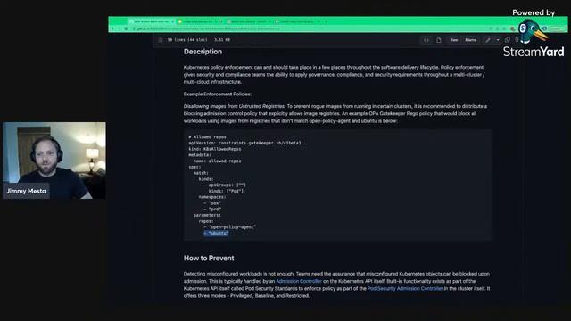Select the fourth browser tab
This screenshot has height=321, width=571.
point(298,21)
